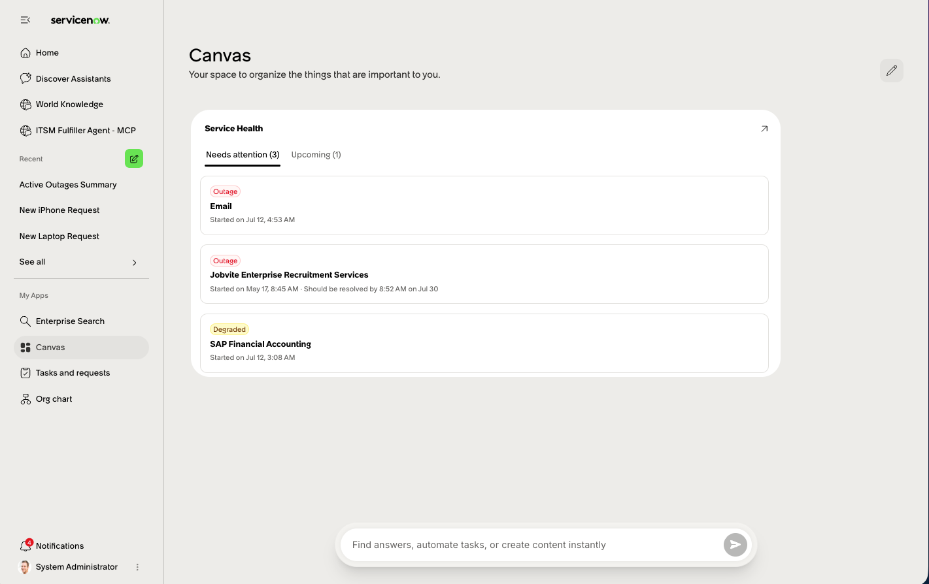Image resolution: width=929 pixels, height=584 pixels.
Task: Click the ServiceNow logo
Action: (80, 20)
